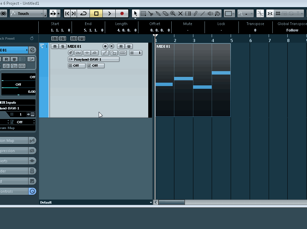Viewport: 307px width, 229px height.
Task: Open the color selector dropdown in toolbar
Action: [x=229, y=14]
